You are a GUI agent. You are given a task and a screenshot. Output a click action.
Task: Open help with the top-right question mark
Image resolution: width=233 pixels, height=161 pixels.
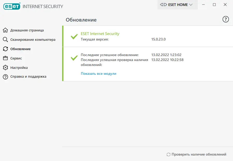click(x=226, y=19)
